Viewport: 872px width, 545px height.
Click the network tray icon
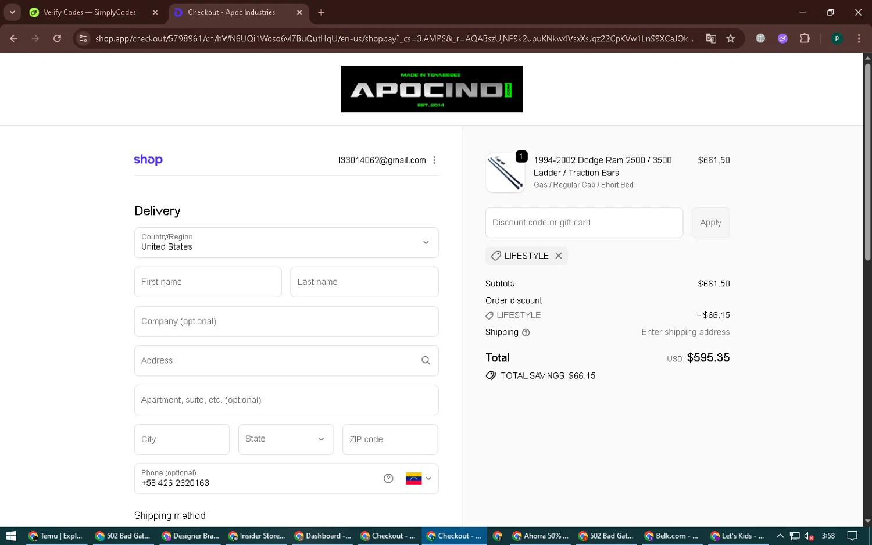coord(794,536)
